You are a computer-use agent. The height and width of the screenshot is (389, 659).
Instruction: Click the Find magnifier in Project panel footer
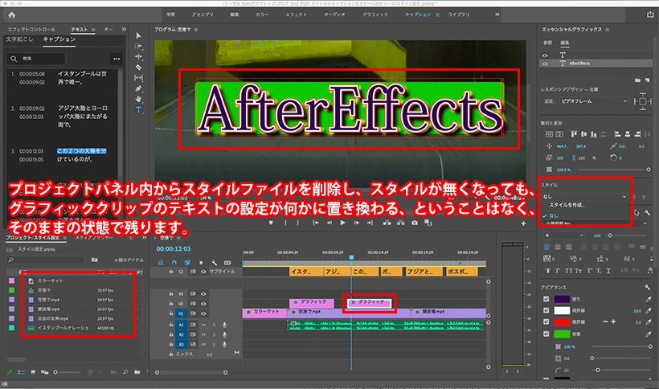tap(125, 372)
